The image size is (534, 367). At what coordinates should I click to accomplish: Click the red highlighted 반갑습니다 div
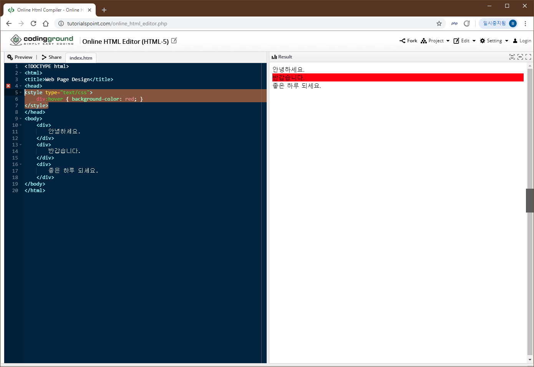[398, 78]
